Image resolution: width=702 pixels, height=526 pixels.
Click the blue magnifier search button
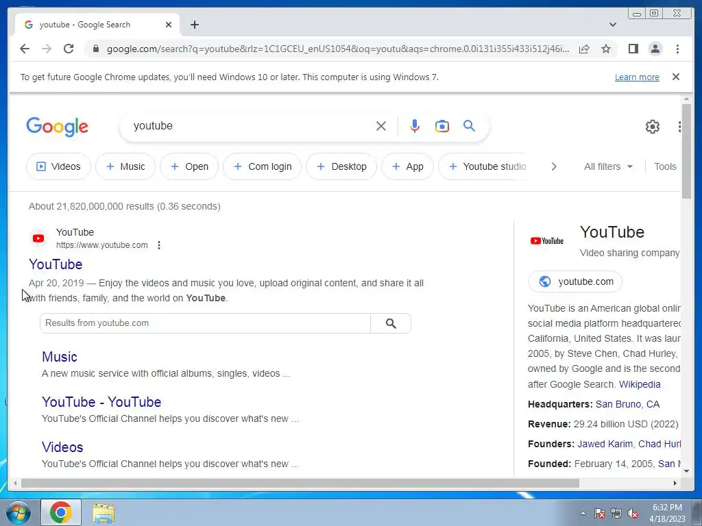click(469, 126)
